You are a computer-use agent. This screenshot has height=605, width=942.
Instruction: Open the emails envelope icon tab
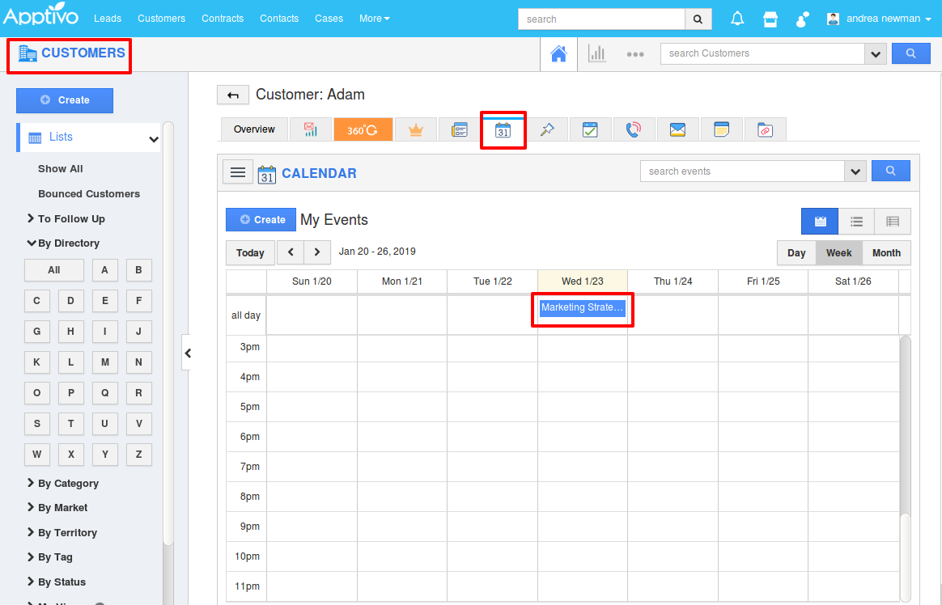tap(677, 129)
